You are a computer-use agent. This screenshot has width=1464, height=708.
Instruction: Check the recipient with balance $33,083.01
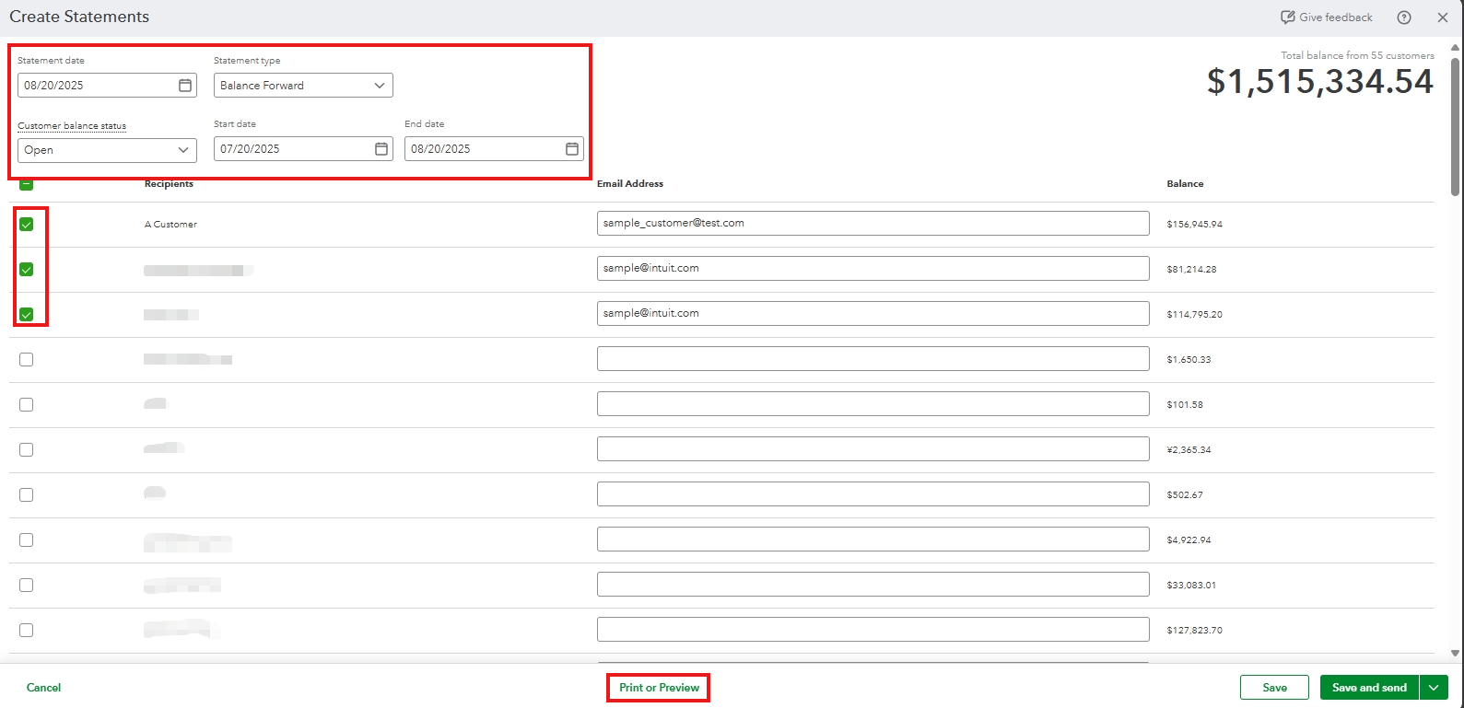pos(27,586)
